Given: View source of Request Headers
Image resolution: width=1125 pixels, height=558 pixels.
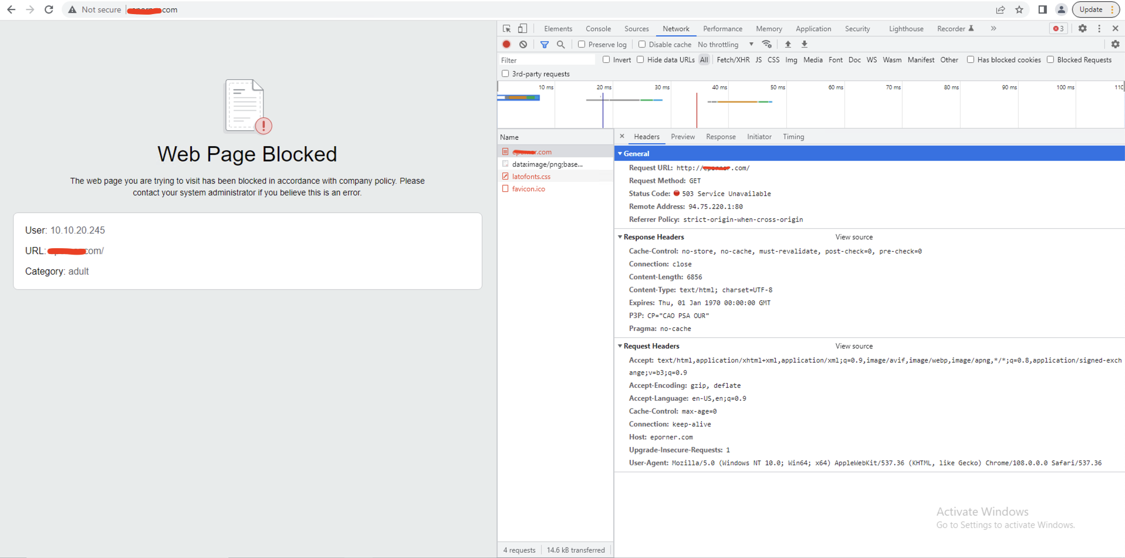Looking at the screenshot, I should pos(854,346).
